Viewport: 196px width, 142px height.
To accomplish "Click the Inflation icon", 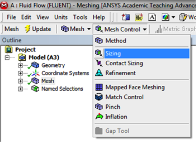I will tap(99, 116).
